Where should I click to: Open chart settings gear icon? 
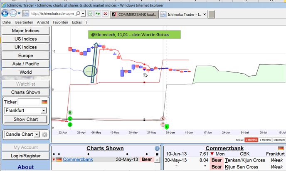coord(44,135)
